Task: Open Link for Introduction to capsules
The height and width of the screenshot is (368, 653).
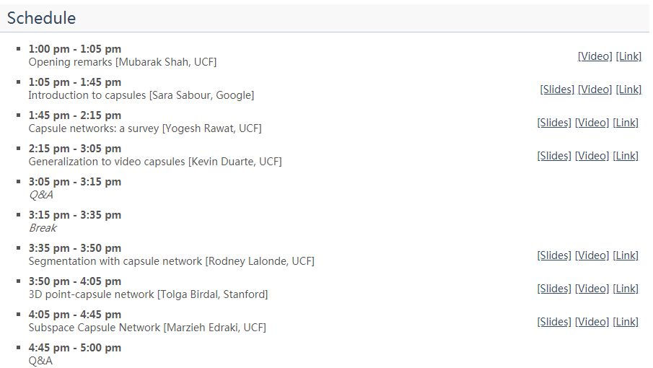Action: click(628, 89)
